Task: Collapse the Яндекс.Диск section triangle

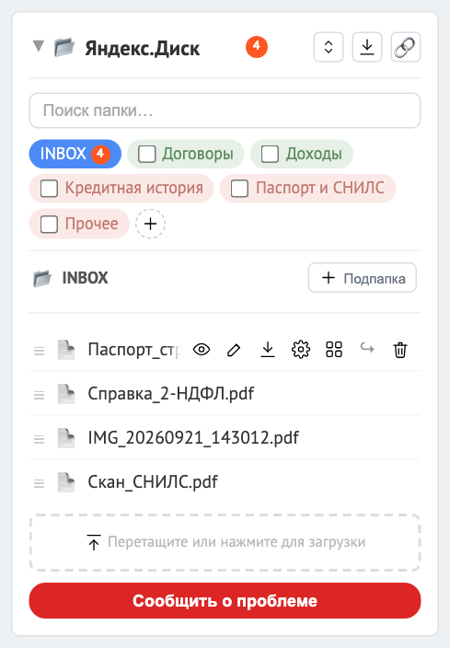Action: (39, 46)
